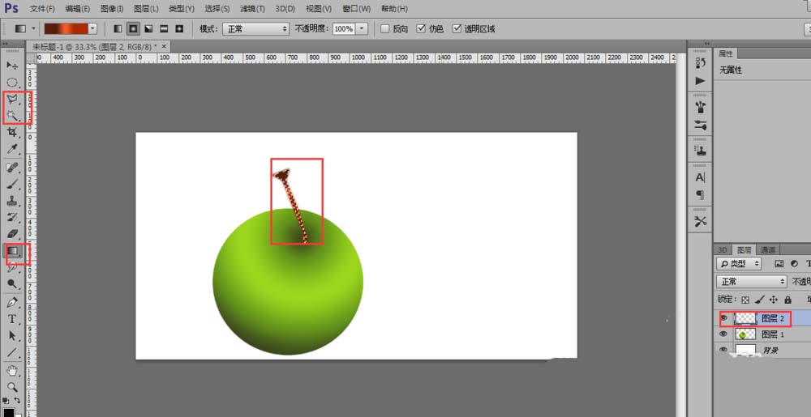This screenshot has height=417, width=811.
Task: Select the Eyedropper tool
Action: pos(12,149)
